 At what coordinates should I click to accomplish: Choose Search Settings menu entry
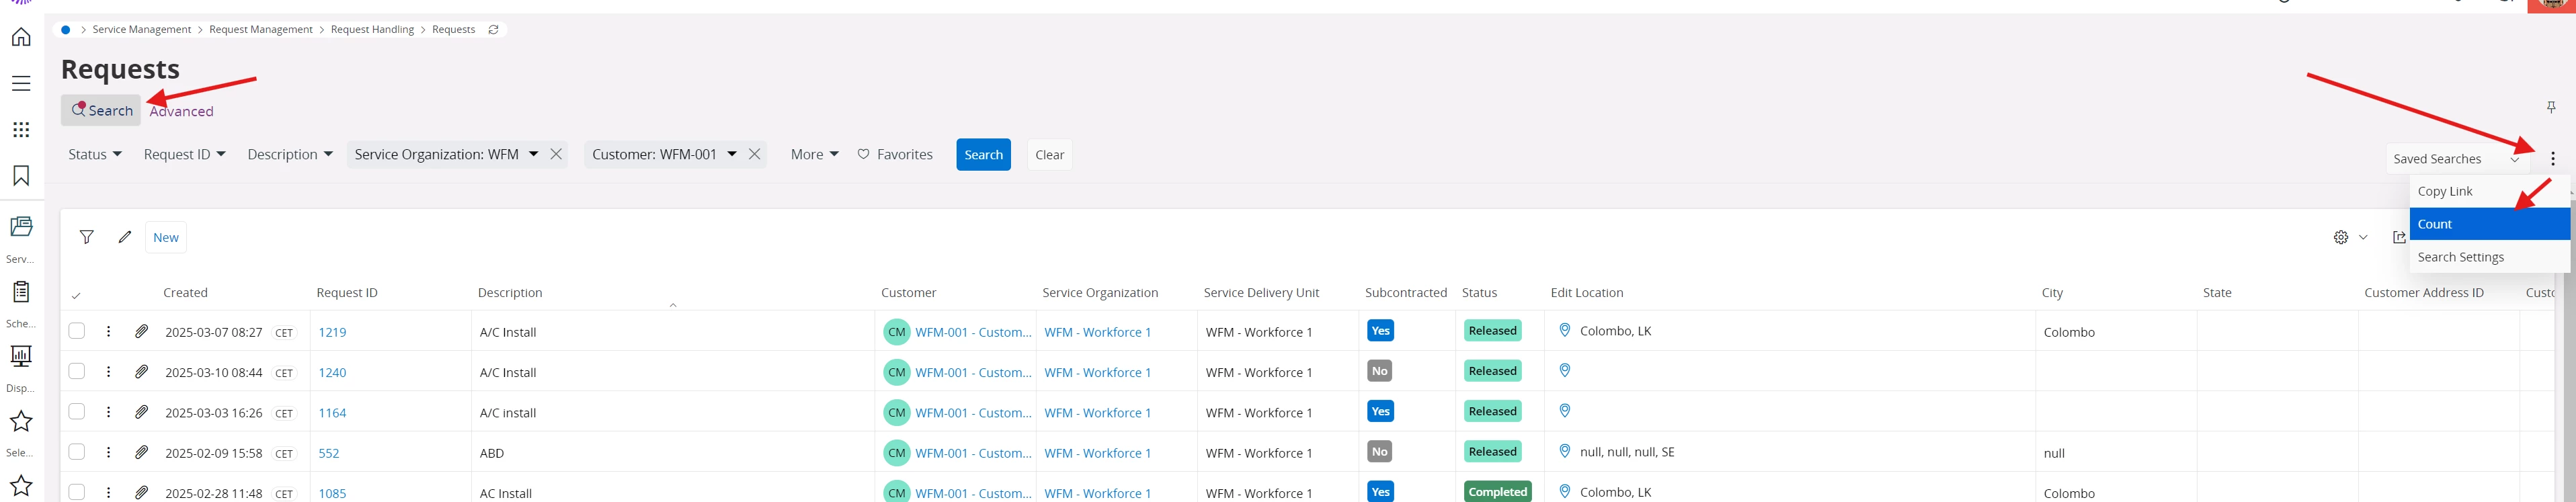pos(2460,257)
